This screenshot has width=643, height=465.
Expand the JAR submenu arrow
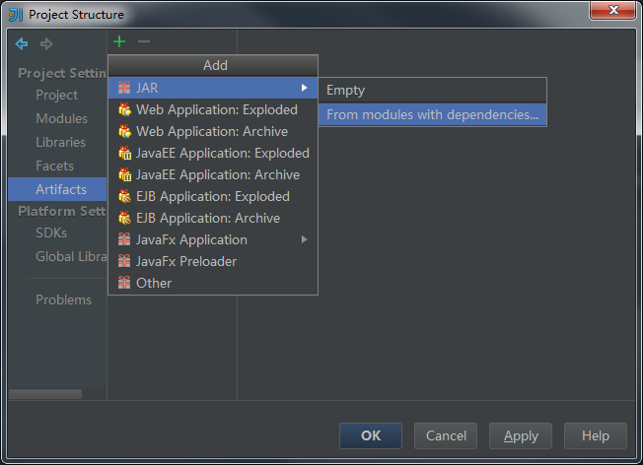pos(304,88)
